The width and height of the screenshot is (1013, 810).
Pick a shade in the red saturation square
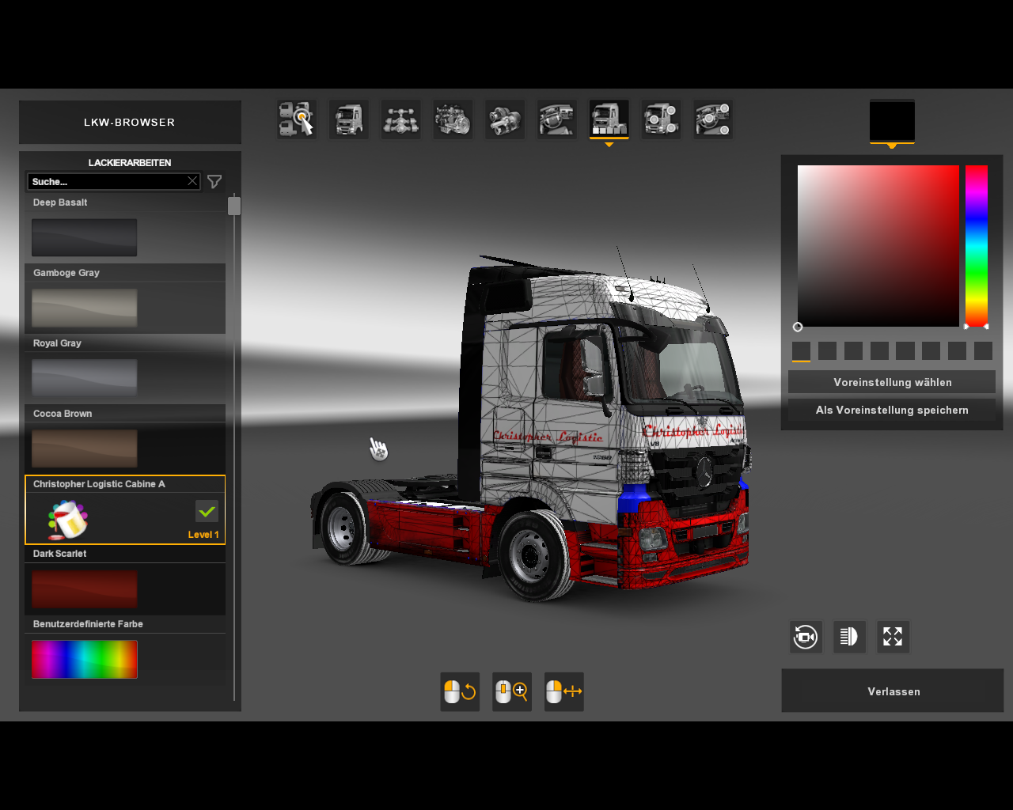tap(878, 246)
